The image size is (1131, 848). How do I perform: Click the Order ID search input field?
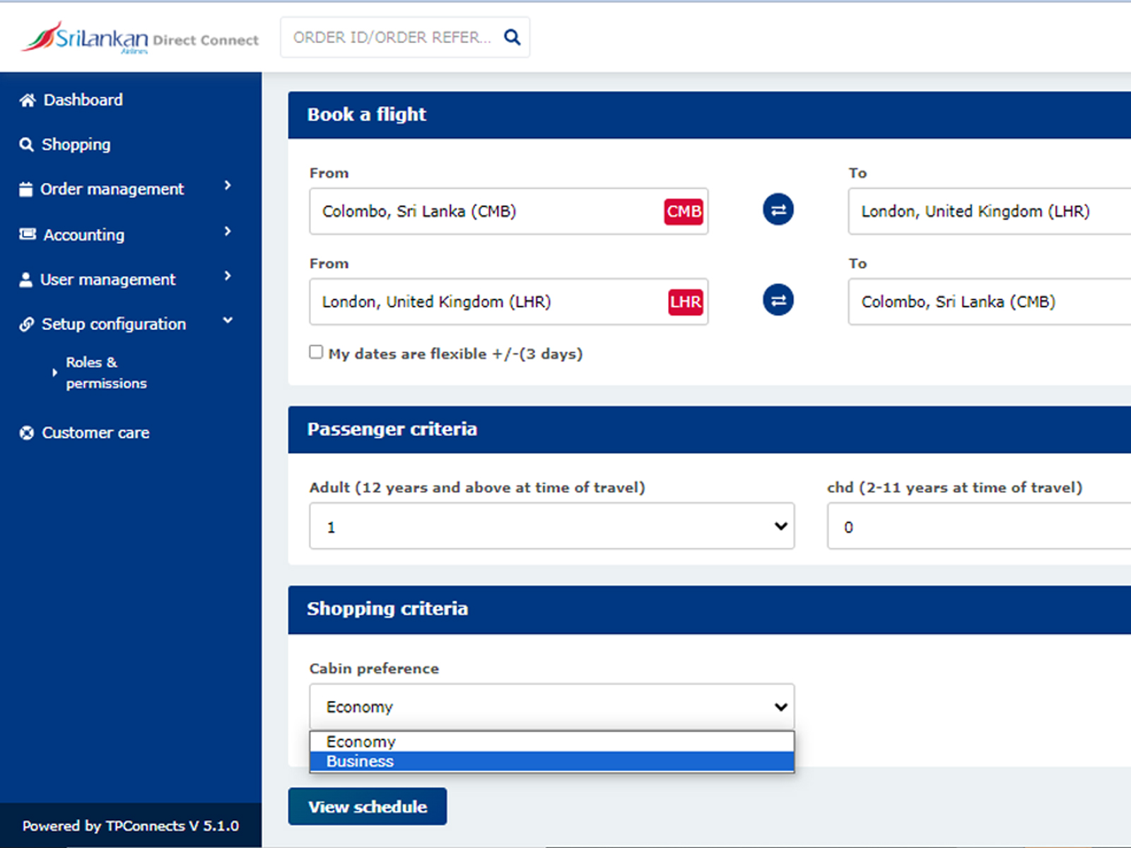(392, 37)
